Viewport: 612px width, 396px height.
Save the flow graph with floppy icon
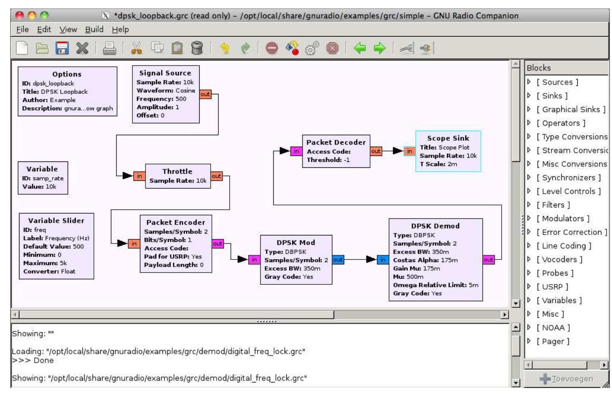[x=62, y=48]
